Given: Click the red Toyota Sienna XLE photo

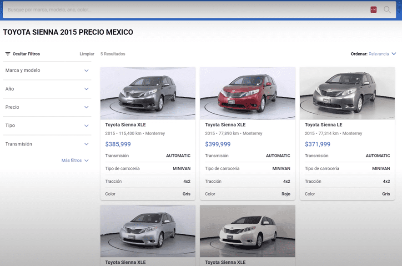Looking at the screenshot, I should pyautogui.click(x=247, y=93).
